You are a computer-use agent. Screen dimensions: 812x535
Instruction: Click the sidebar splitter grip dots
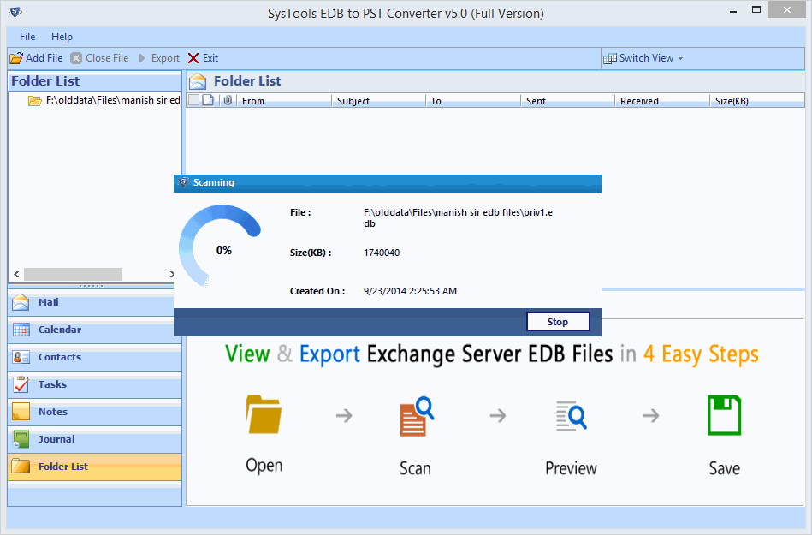pyautogui.click(x=92, y=286)
